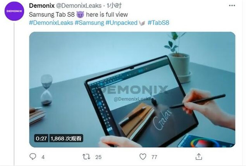Retweet using the arrows icon
The height and width of the screenshot is (166, 246).
86,157
